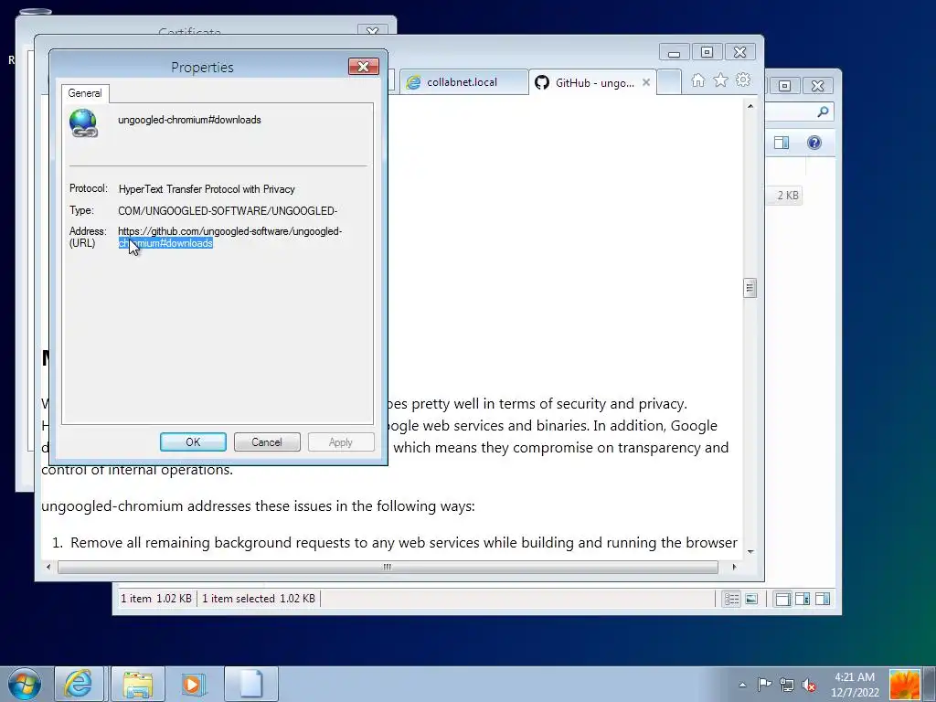
Task: Click the last pane layout icon in status bar
Action: pos(823,599)
